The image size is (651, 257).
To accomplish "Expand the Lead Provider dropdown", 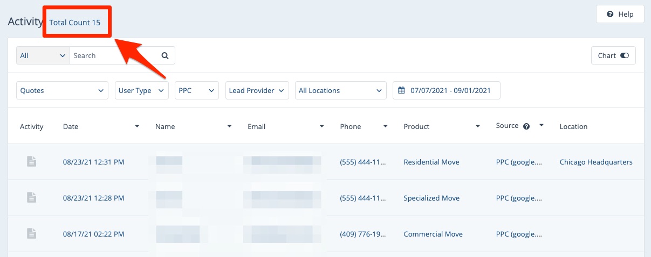I will point(257,91).
